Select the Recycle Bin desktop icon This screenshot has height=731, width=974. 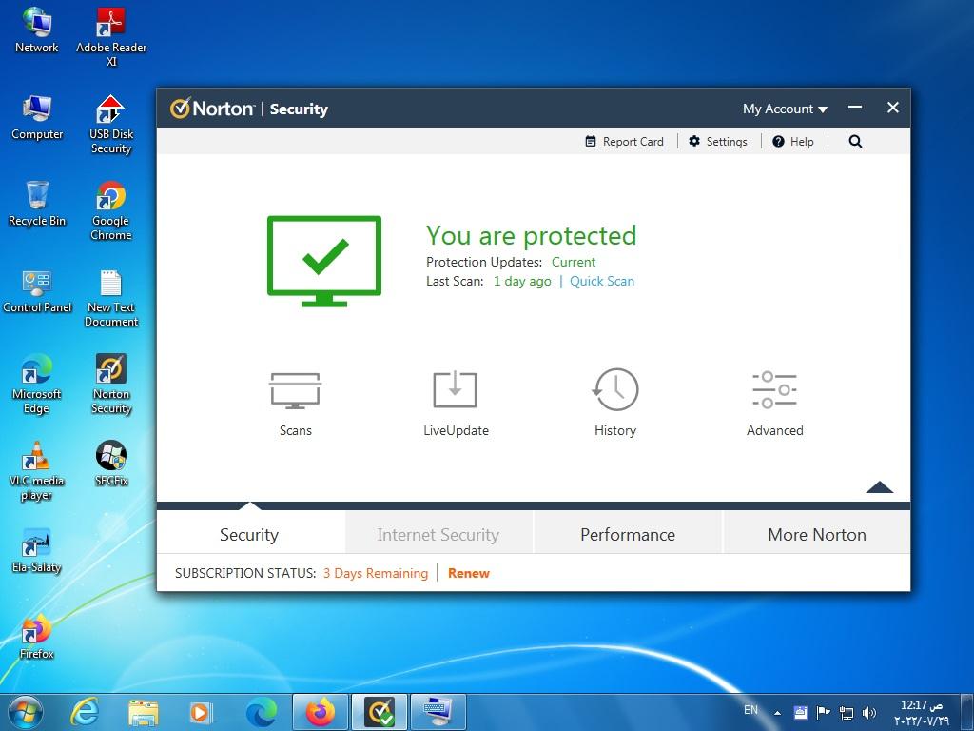point(37,204)
